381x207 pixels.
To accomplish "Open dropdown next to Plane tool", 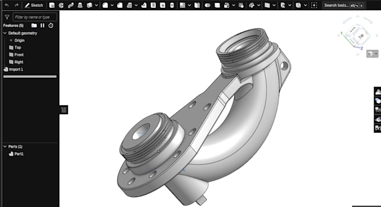I will [x=274, y=5].
